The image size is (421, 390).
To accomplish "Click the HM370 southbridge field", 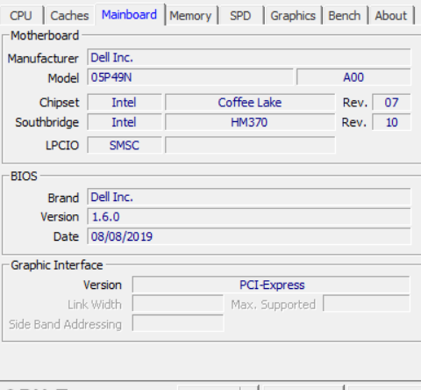I will (x=250, y=122).
